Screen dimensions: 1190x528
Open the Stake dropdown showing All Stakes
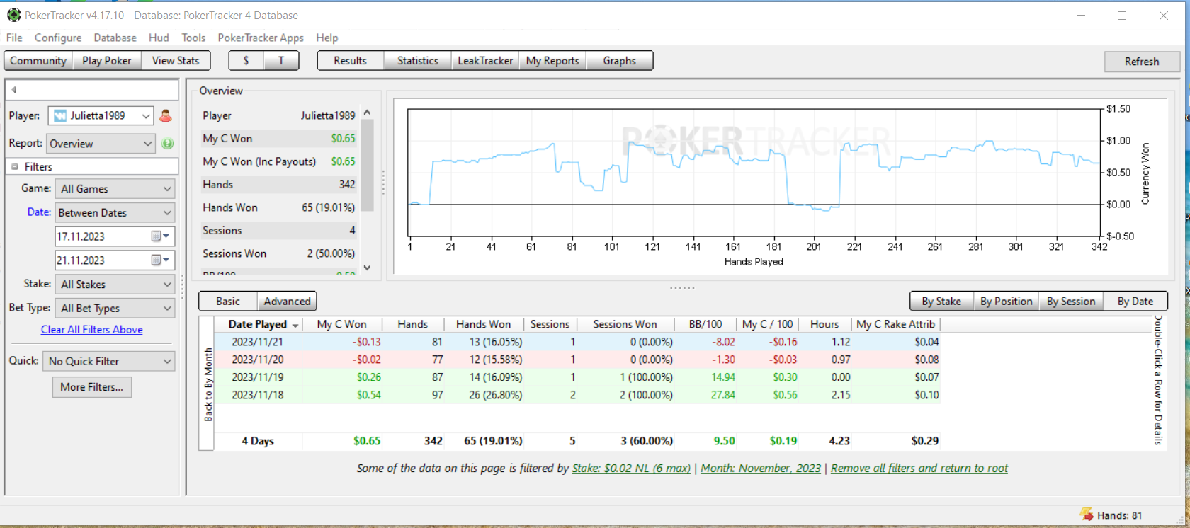click(115, 285)
